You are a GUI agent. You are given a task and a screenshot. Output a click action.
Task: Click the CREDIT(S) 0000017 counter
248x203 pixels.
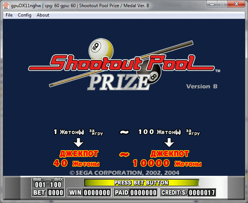(188, 192)
